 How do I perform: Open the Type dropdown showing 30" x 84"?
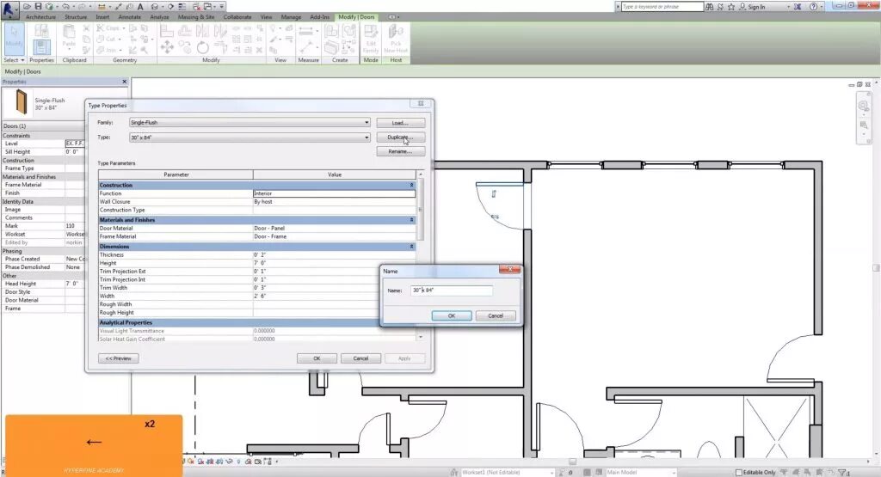tap(250, 138)
